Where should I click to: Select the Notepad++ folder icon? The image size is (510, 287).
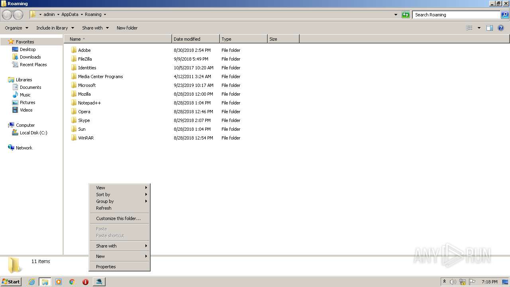(74, 103)
